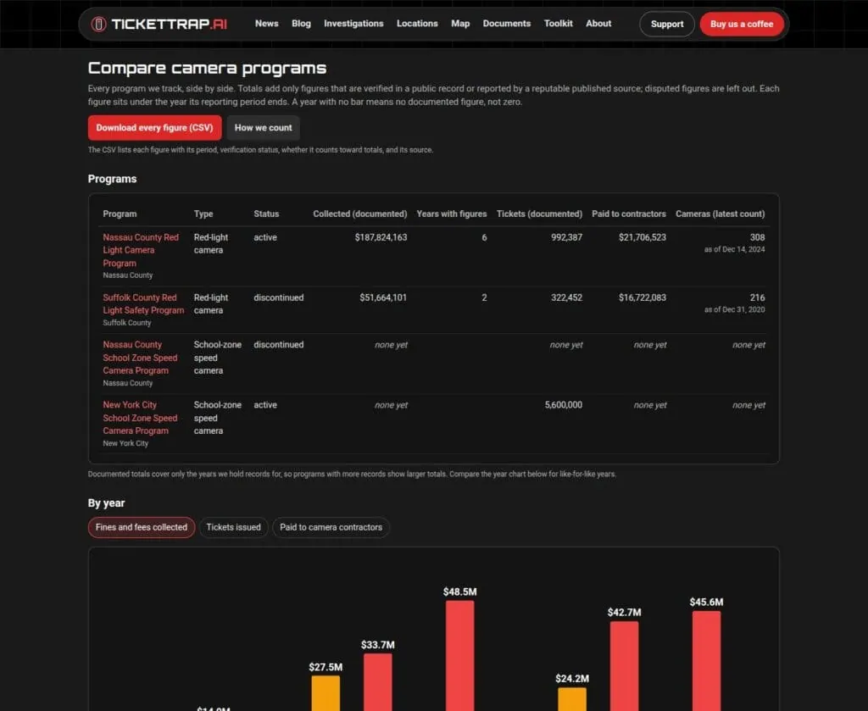Click the red $48.5M chart bar
The height and width of the screenshot is (711, 868).
coord(460,656)
